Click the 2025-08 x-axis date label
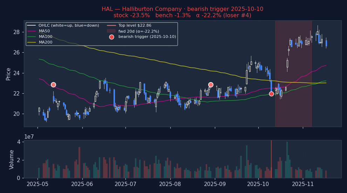This screenshot has height=193, width=347. pos(170,184)
